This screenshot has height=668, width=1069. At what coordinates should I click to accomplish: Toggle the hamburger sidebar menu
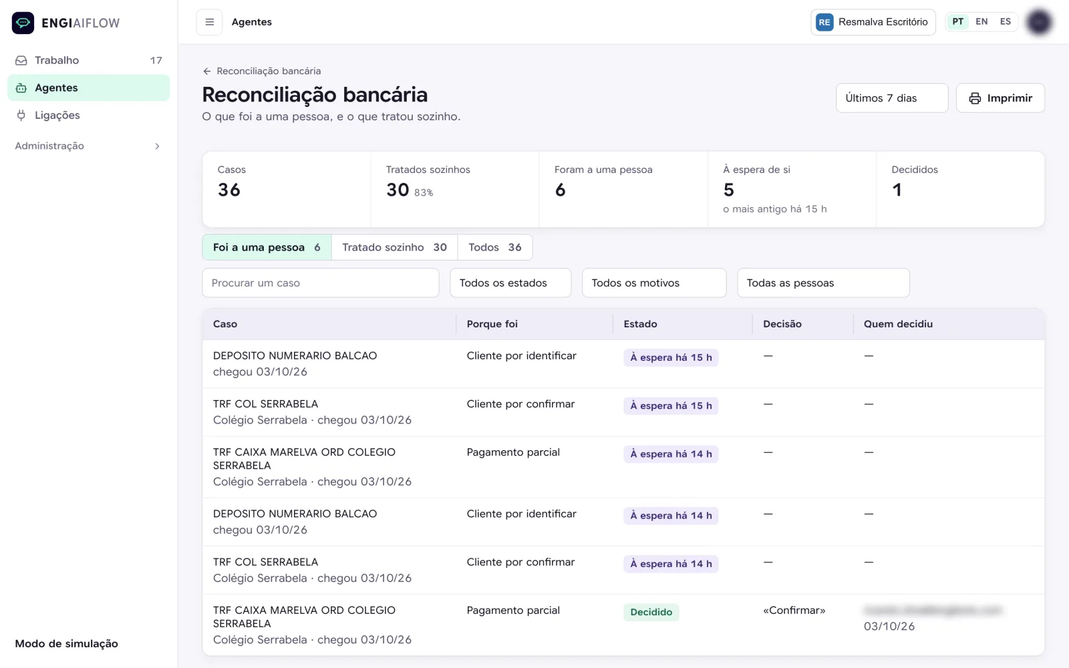point(209,22)
